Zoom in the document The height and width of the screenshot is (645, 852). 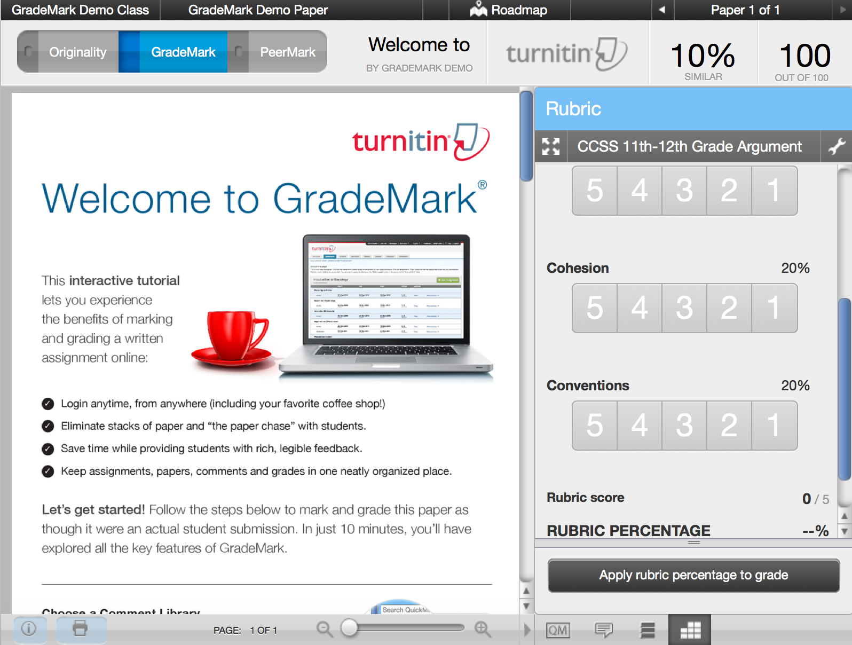click(483, 630)
